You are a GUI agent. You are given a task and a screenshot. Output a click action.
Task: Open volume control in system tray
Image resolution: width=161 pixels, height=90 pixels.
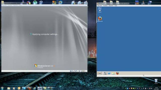152,88
